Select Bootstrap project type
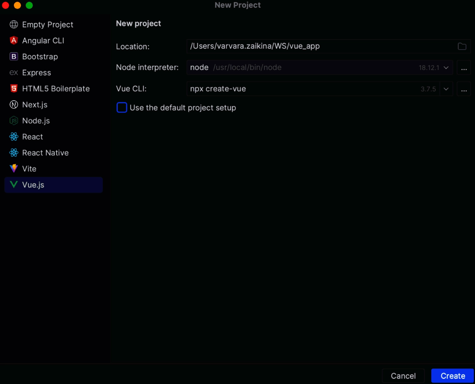Image resolution: width=475 pixels, height=384 pixels. (53, 56)
